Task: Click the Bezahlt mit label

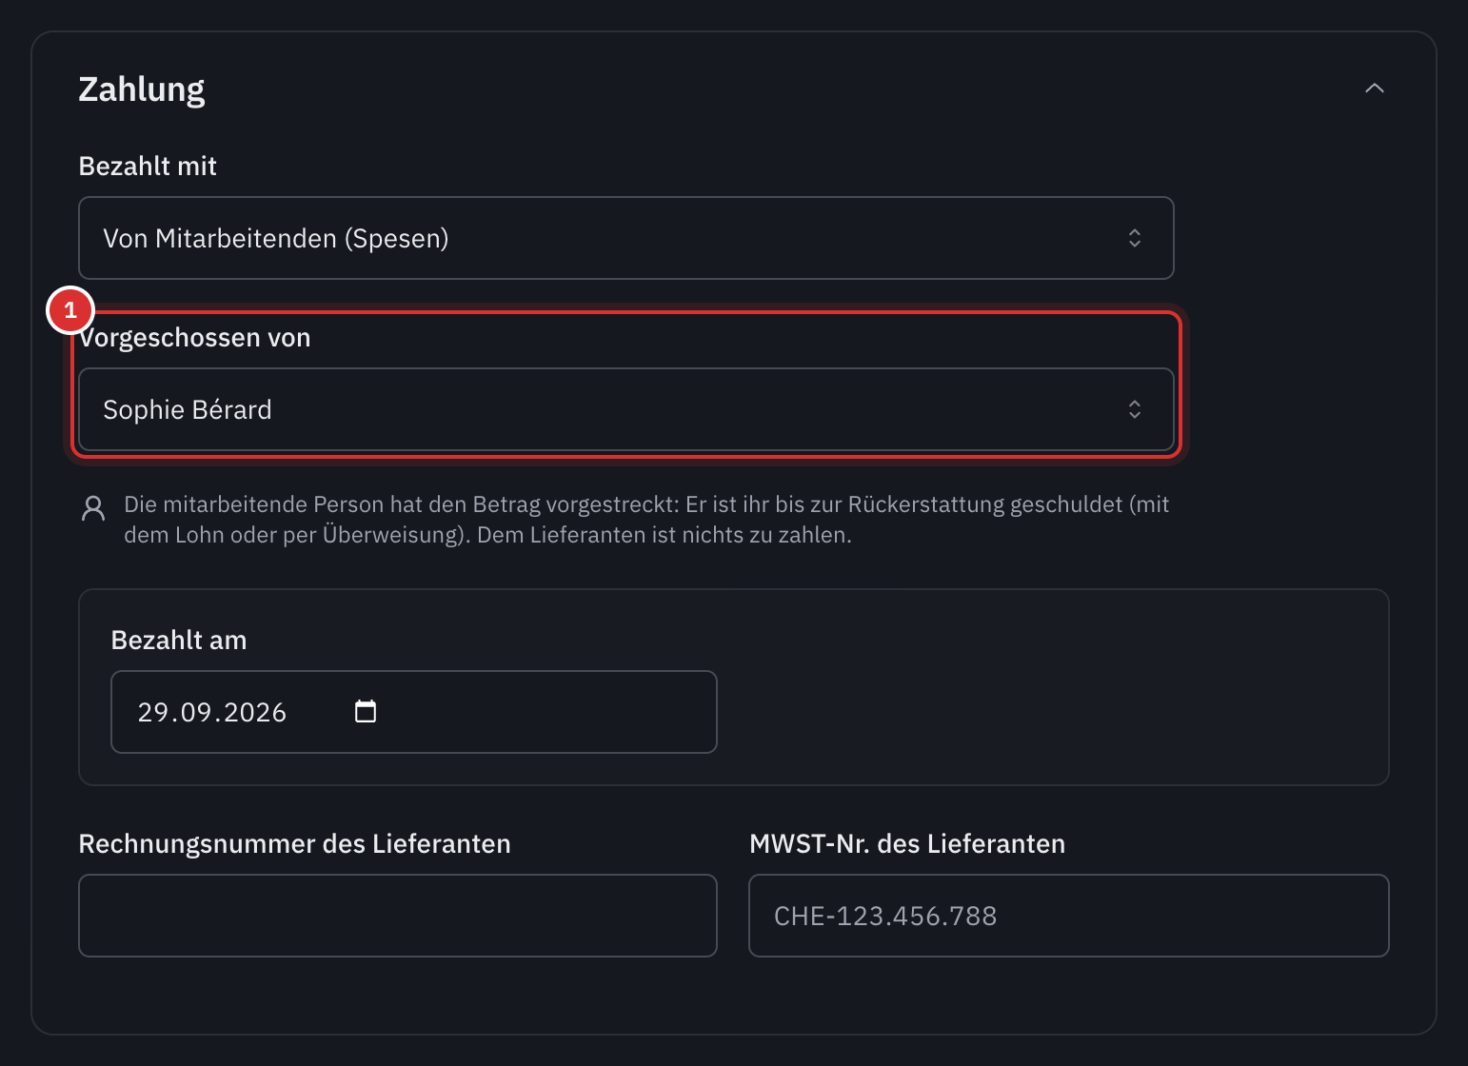Action: coord(148,166)
